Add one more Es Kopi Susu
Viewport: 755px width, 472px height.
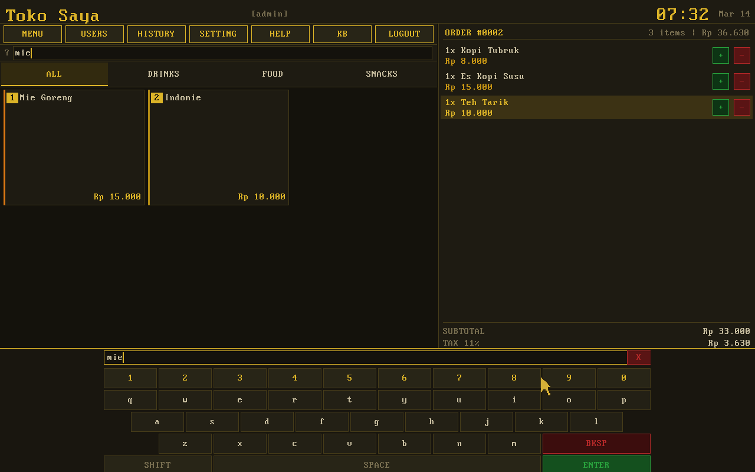click(720, 81)
